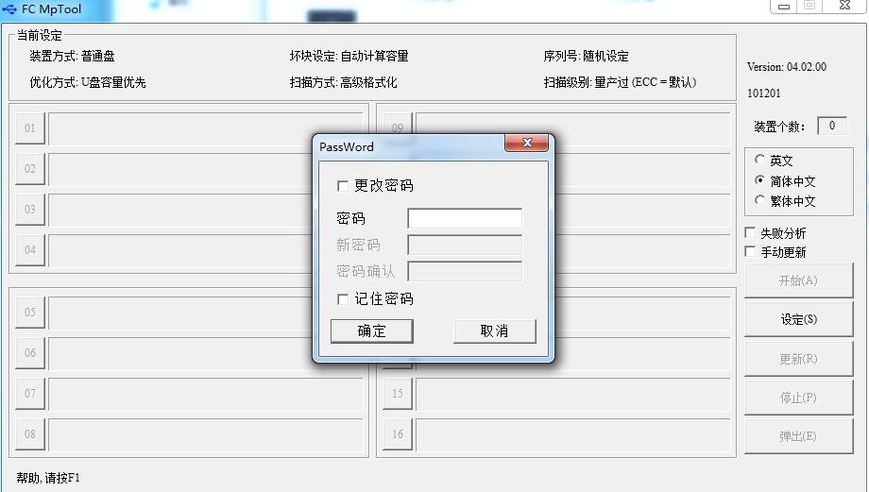The width and height of the screenshot is (869, 492).
Task: Click the 帮助, 请按F1 status text
Action: pos(48,478)
